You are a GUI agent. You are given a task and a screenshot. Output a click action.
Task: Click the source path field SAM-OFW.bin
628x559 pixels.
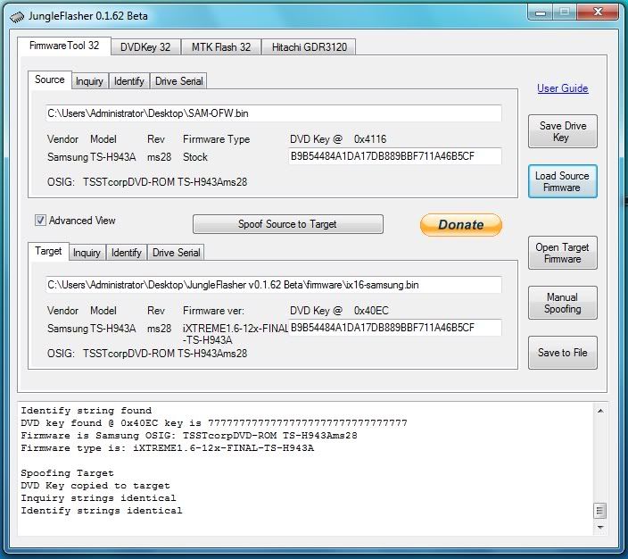coord(274,113)
